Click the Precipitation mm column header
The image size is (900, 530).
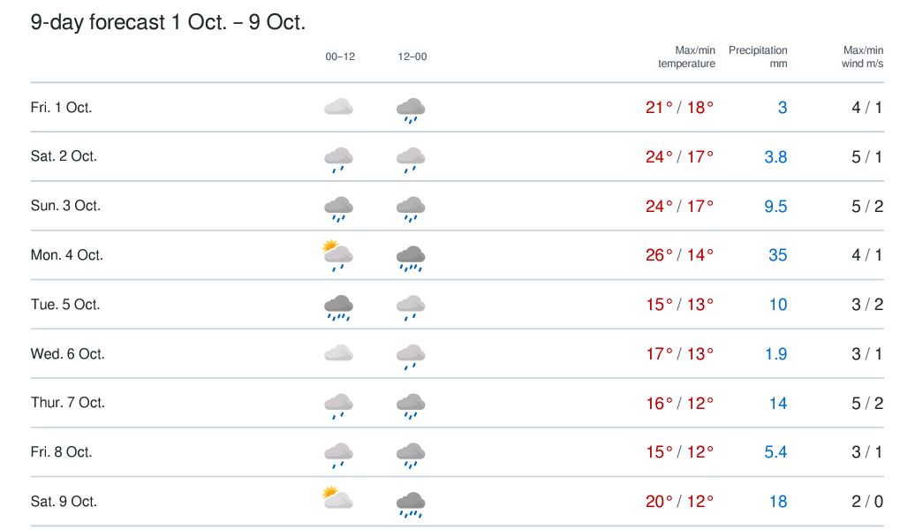[x=758, y=57]
